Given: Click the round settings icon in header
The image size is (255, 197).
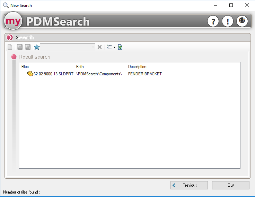Looking at the screenshot, I should click(242, 21).
